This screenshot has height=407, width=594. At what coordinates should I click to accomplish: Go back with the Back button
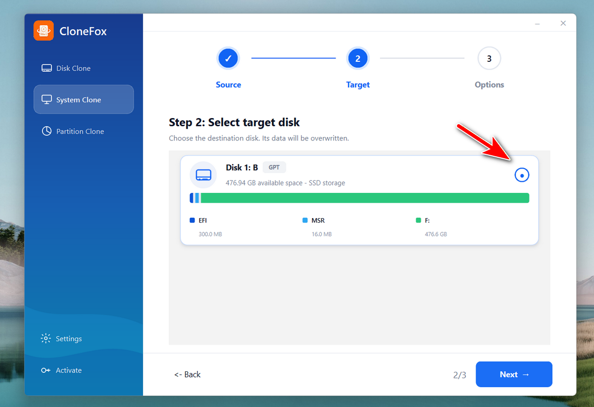coord(187,374)
